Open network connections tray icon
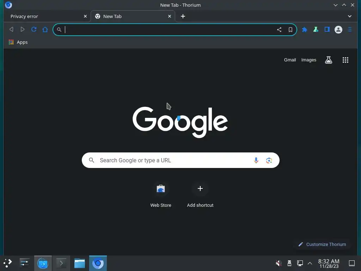Viewport: 361px width, 271px height. tap(300, 263)
